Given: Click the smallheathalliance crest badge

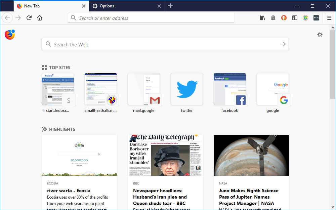Looking at the screenshot, I should (112, 100).
